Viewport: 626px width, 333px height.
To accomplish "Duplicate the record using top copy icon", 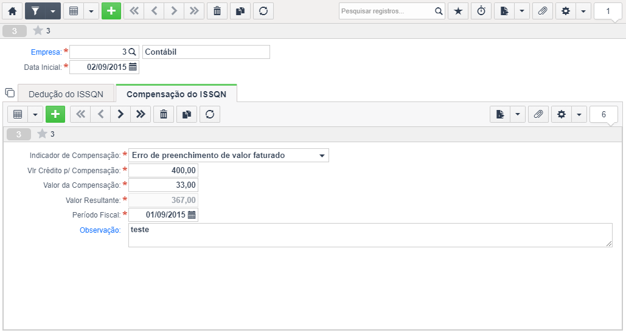I will coord(240,11).
